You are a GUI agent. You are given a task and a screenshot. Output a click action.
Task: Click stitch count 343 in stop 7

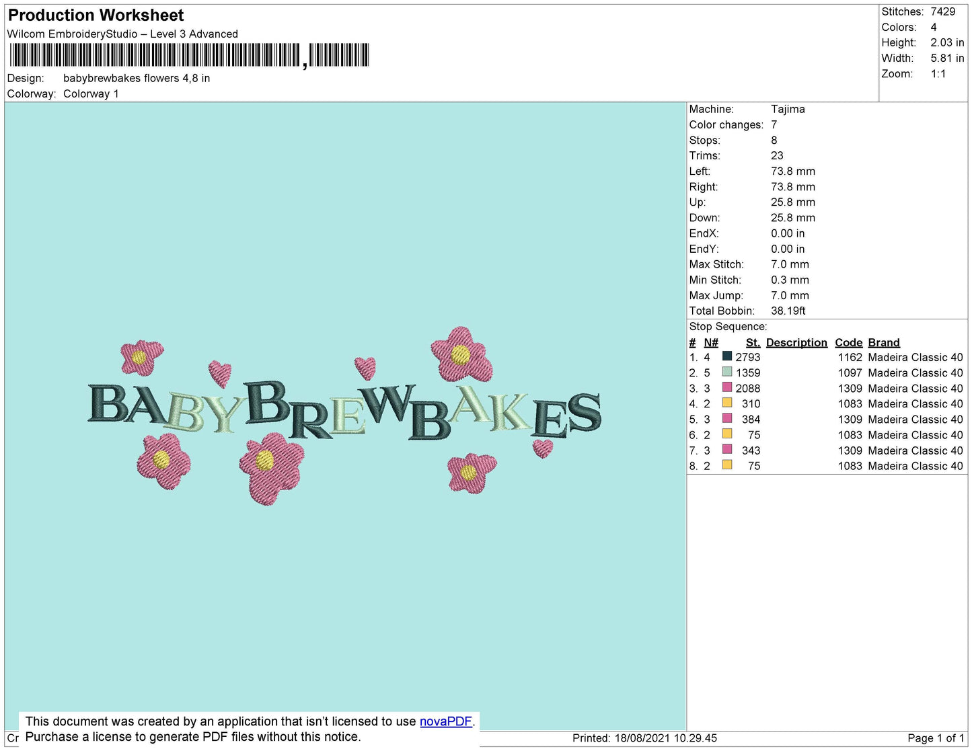coord(751,450)
